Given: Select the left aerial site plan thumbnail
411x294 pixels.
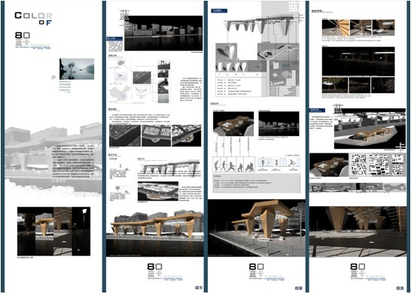Looking at the screenshot, I should (125, 135).
